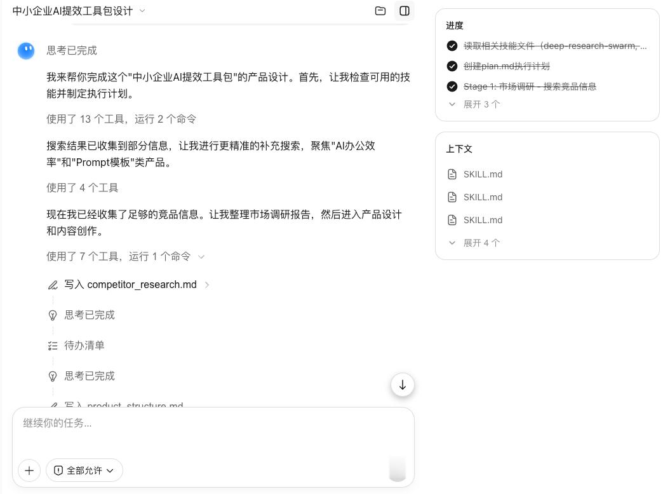
Task: Open the 待办清单 step
Action: [x=84, y=346]
